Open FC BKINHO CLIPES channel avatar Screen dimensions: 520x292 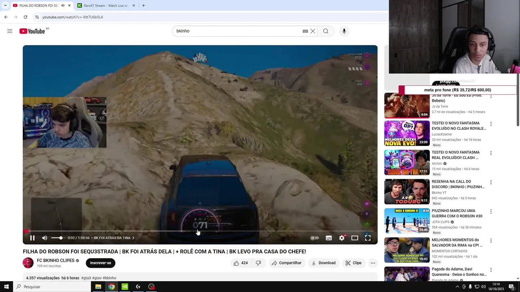28,263
